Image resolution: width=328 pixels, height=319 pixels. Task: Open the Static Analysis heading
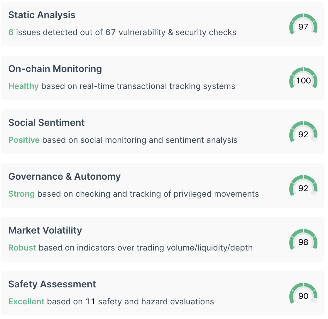pyautogui.click(x=42, y=15)
